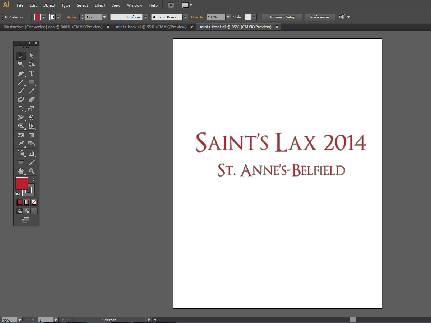Swap fill and stroke colors
The image size is (431, 323).
tap(33, 179)
